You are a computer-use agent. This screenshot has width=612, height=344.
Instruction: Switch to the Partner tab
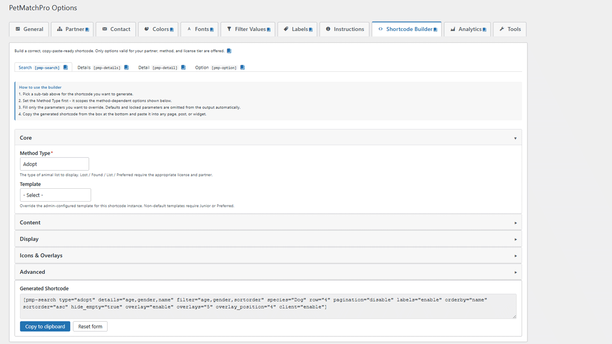[72, 29]
